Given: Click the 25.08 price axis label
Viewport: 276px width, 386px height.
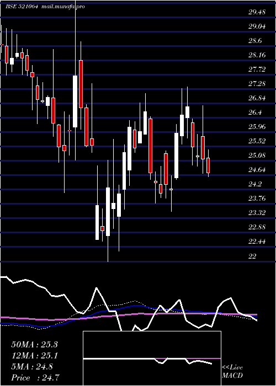Looking at the screenshot, I should pos(257,155).
